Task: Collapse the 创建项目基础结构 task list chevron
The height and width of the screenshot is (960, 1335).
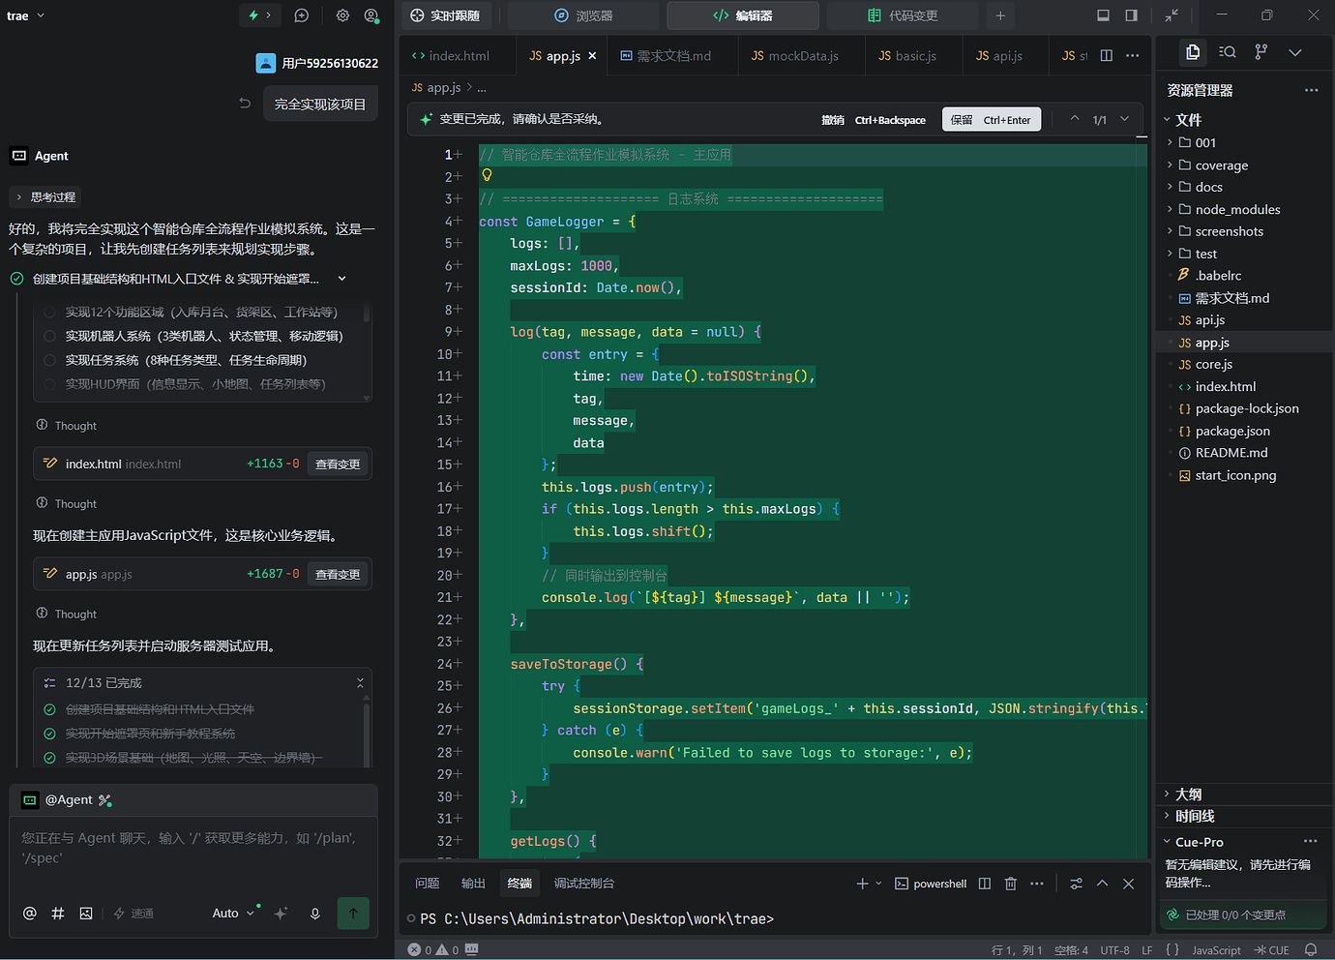Action: (x=341, y=279)
